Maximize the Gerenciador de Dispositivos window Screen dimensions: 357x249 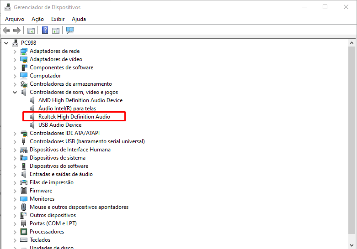click(x=325, y=7)
